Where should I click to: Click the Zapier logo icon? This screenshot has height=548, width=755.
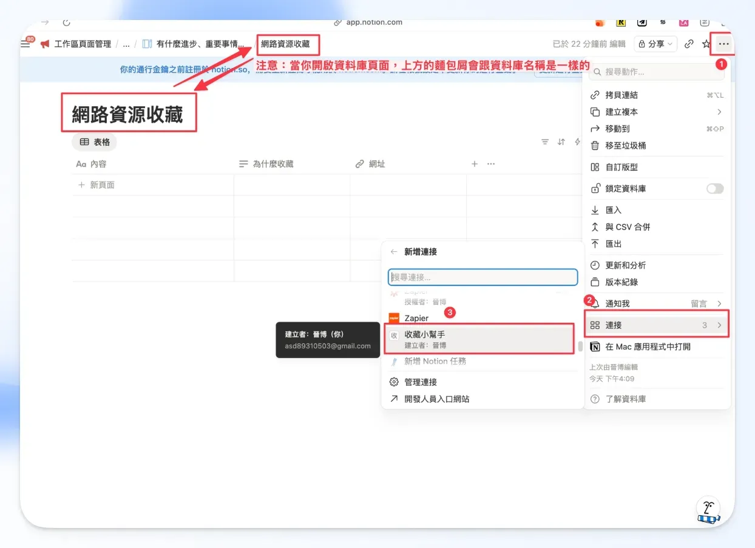point(394,318)
